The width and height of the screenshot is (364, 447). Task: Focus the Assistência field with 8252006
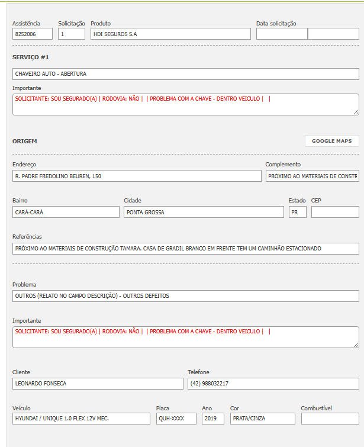33,34
